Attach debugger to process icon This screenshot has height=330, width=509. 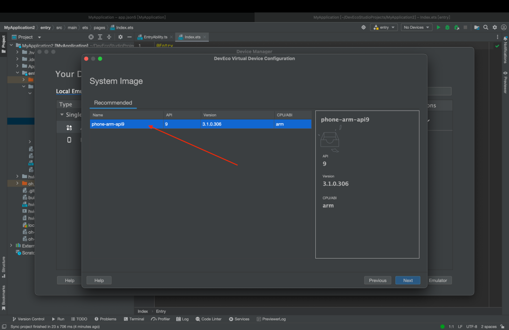click(456, 28)
